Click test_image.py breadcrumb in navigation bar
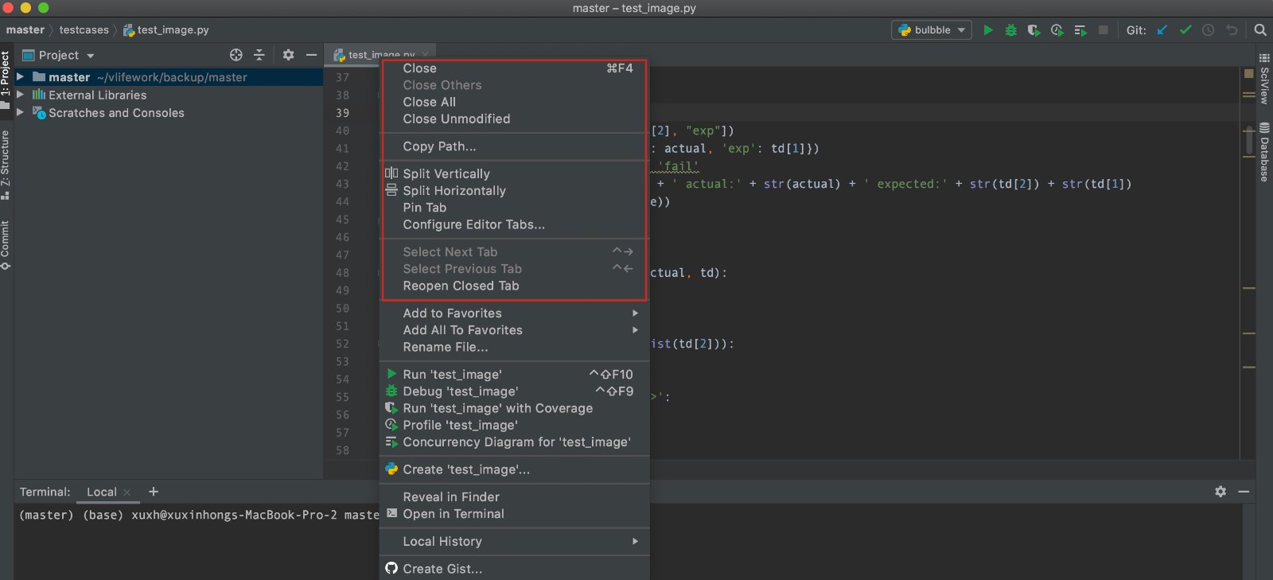The height and width of the screenshot is (580, 1273). [166, 29]
